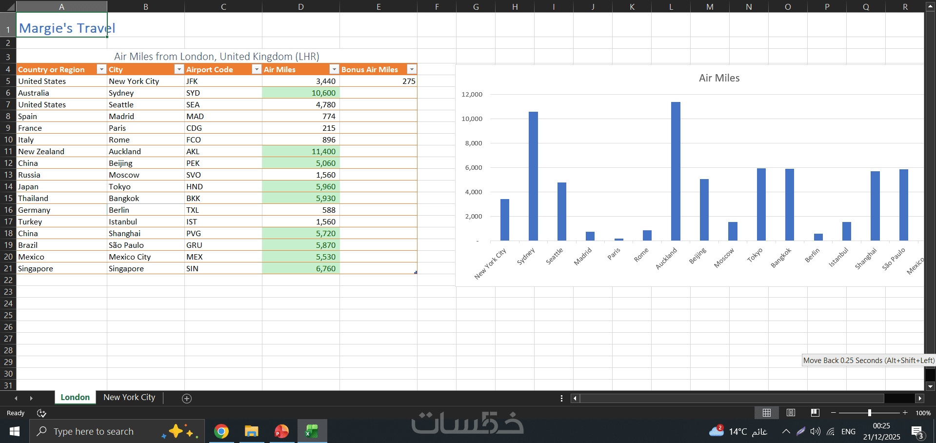This screenshot has height=443, width=936.
Task: Open City column filter dropdown
Action: click(179, 69)
